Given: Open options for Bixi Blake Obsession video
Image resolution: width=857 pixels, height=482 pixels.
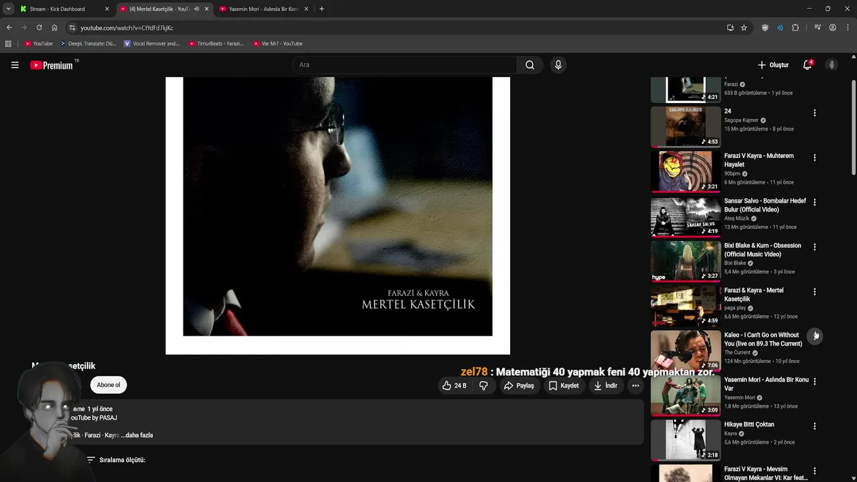Looking at the screenshot, I should 815,247.
